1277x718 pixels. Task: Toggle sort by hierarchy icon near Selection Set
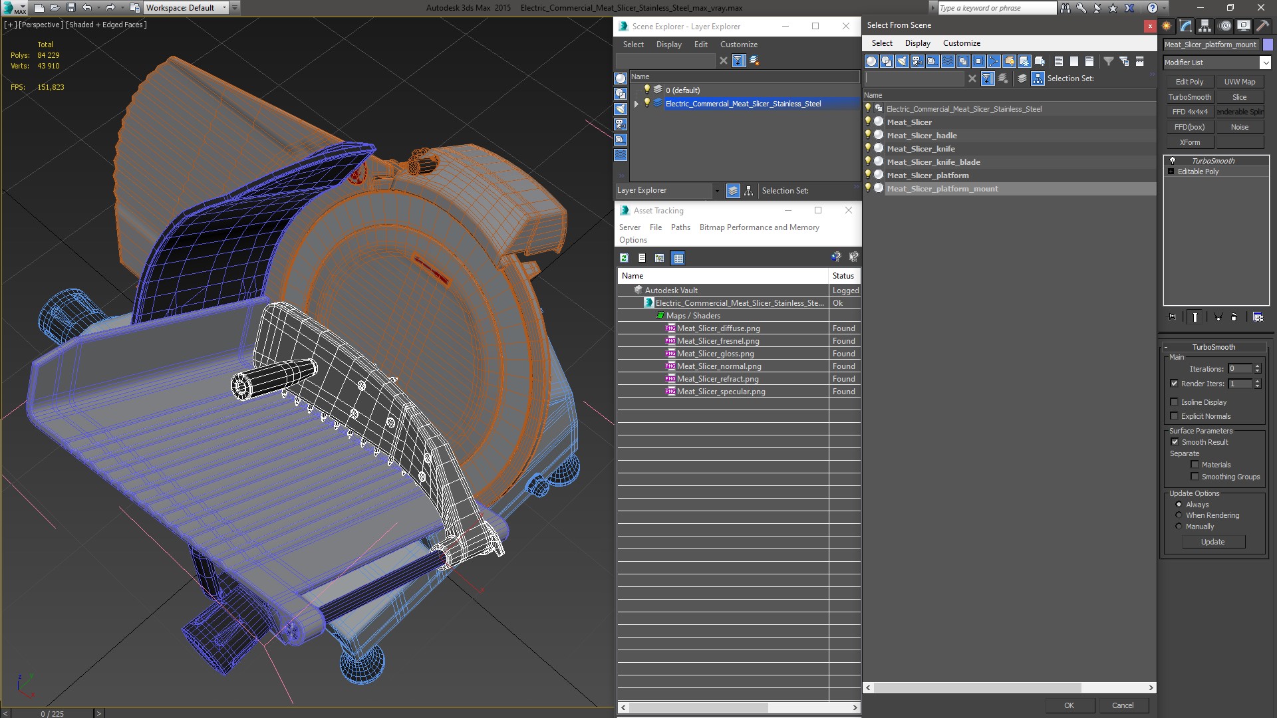coord(1038,78)
